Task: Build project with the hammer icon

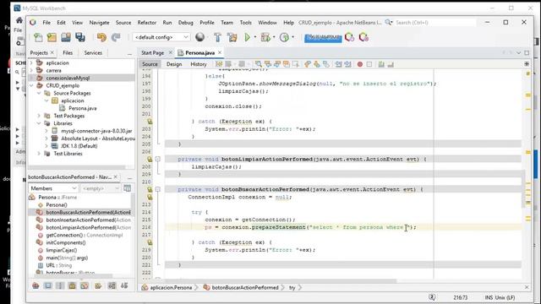Action: (x=217, y=37)
